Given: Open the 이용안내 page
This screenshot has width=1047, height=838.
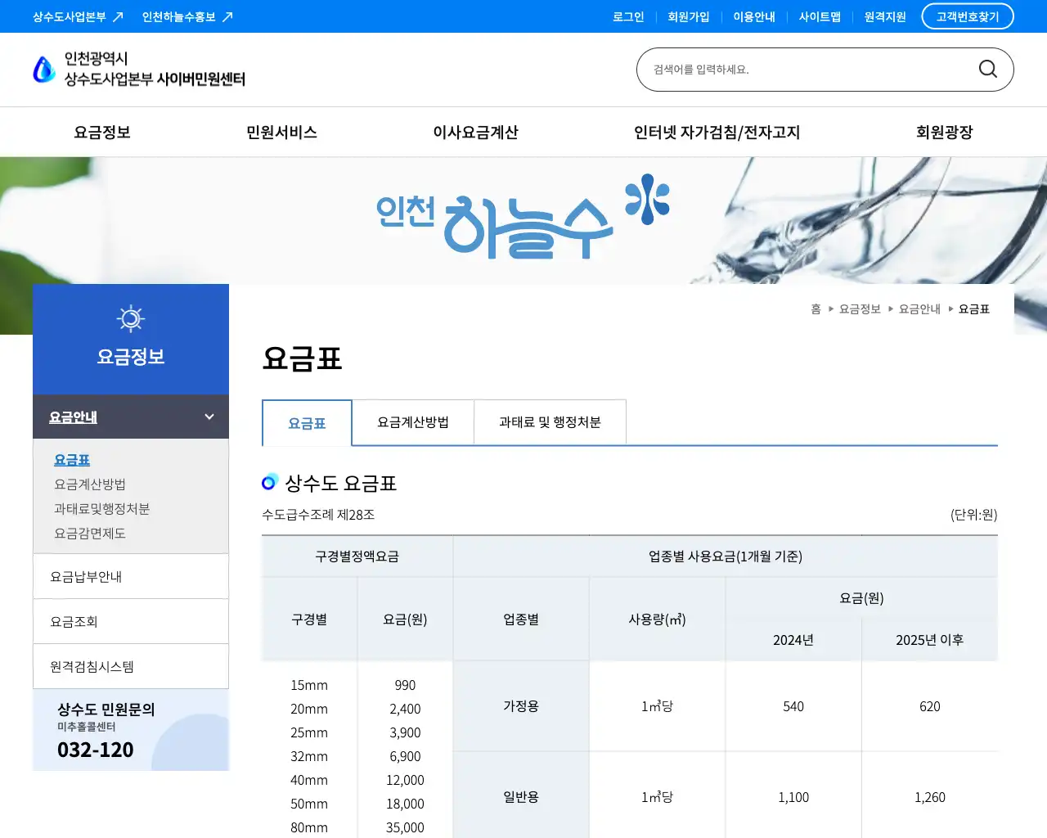Looking at the screenshot, I should (x=754, y=16).
